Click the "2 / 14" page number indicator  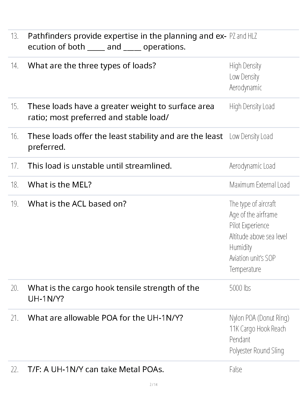pos(153,385)
